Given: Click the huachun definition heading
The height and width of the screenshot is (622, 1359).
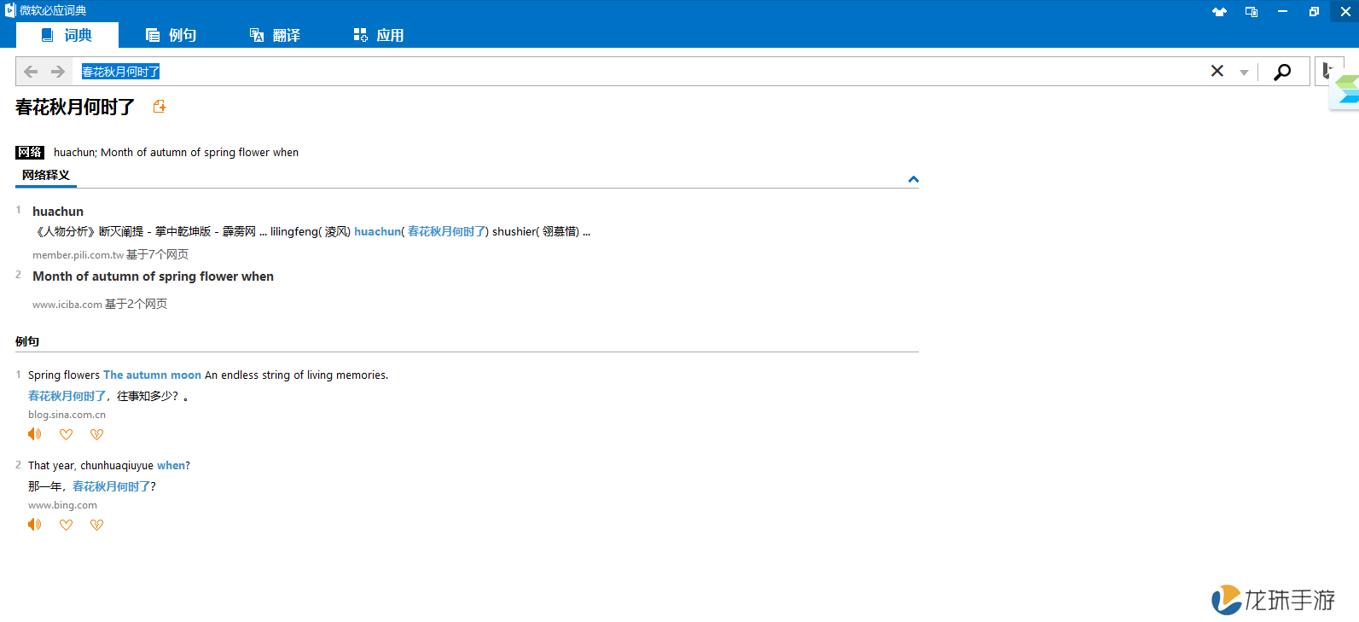Looking at the screenshot, I should pyautogui.click(x=58, y=212).
